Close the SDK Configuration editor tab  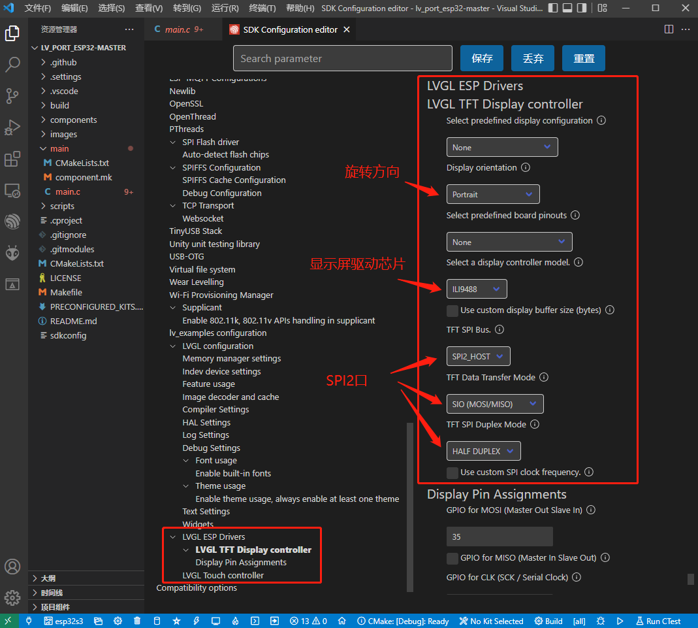347,29
